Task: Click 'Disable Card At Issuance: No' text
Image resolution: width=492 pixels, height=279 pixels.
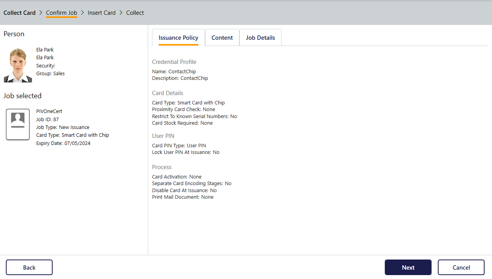Action: (184, 190)
